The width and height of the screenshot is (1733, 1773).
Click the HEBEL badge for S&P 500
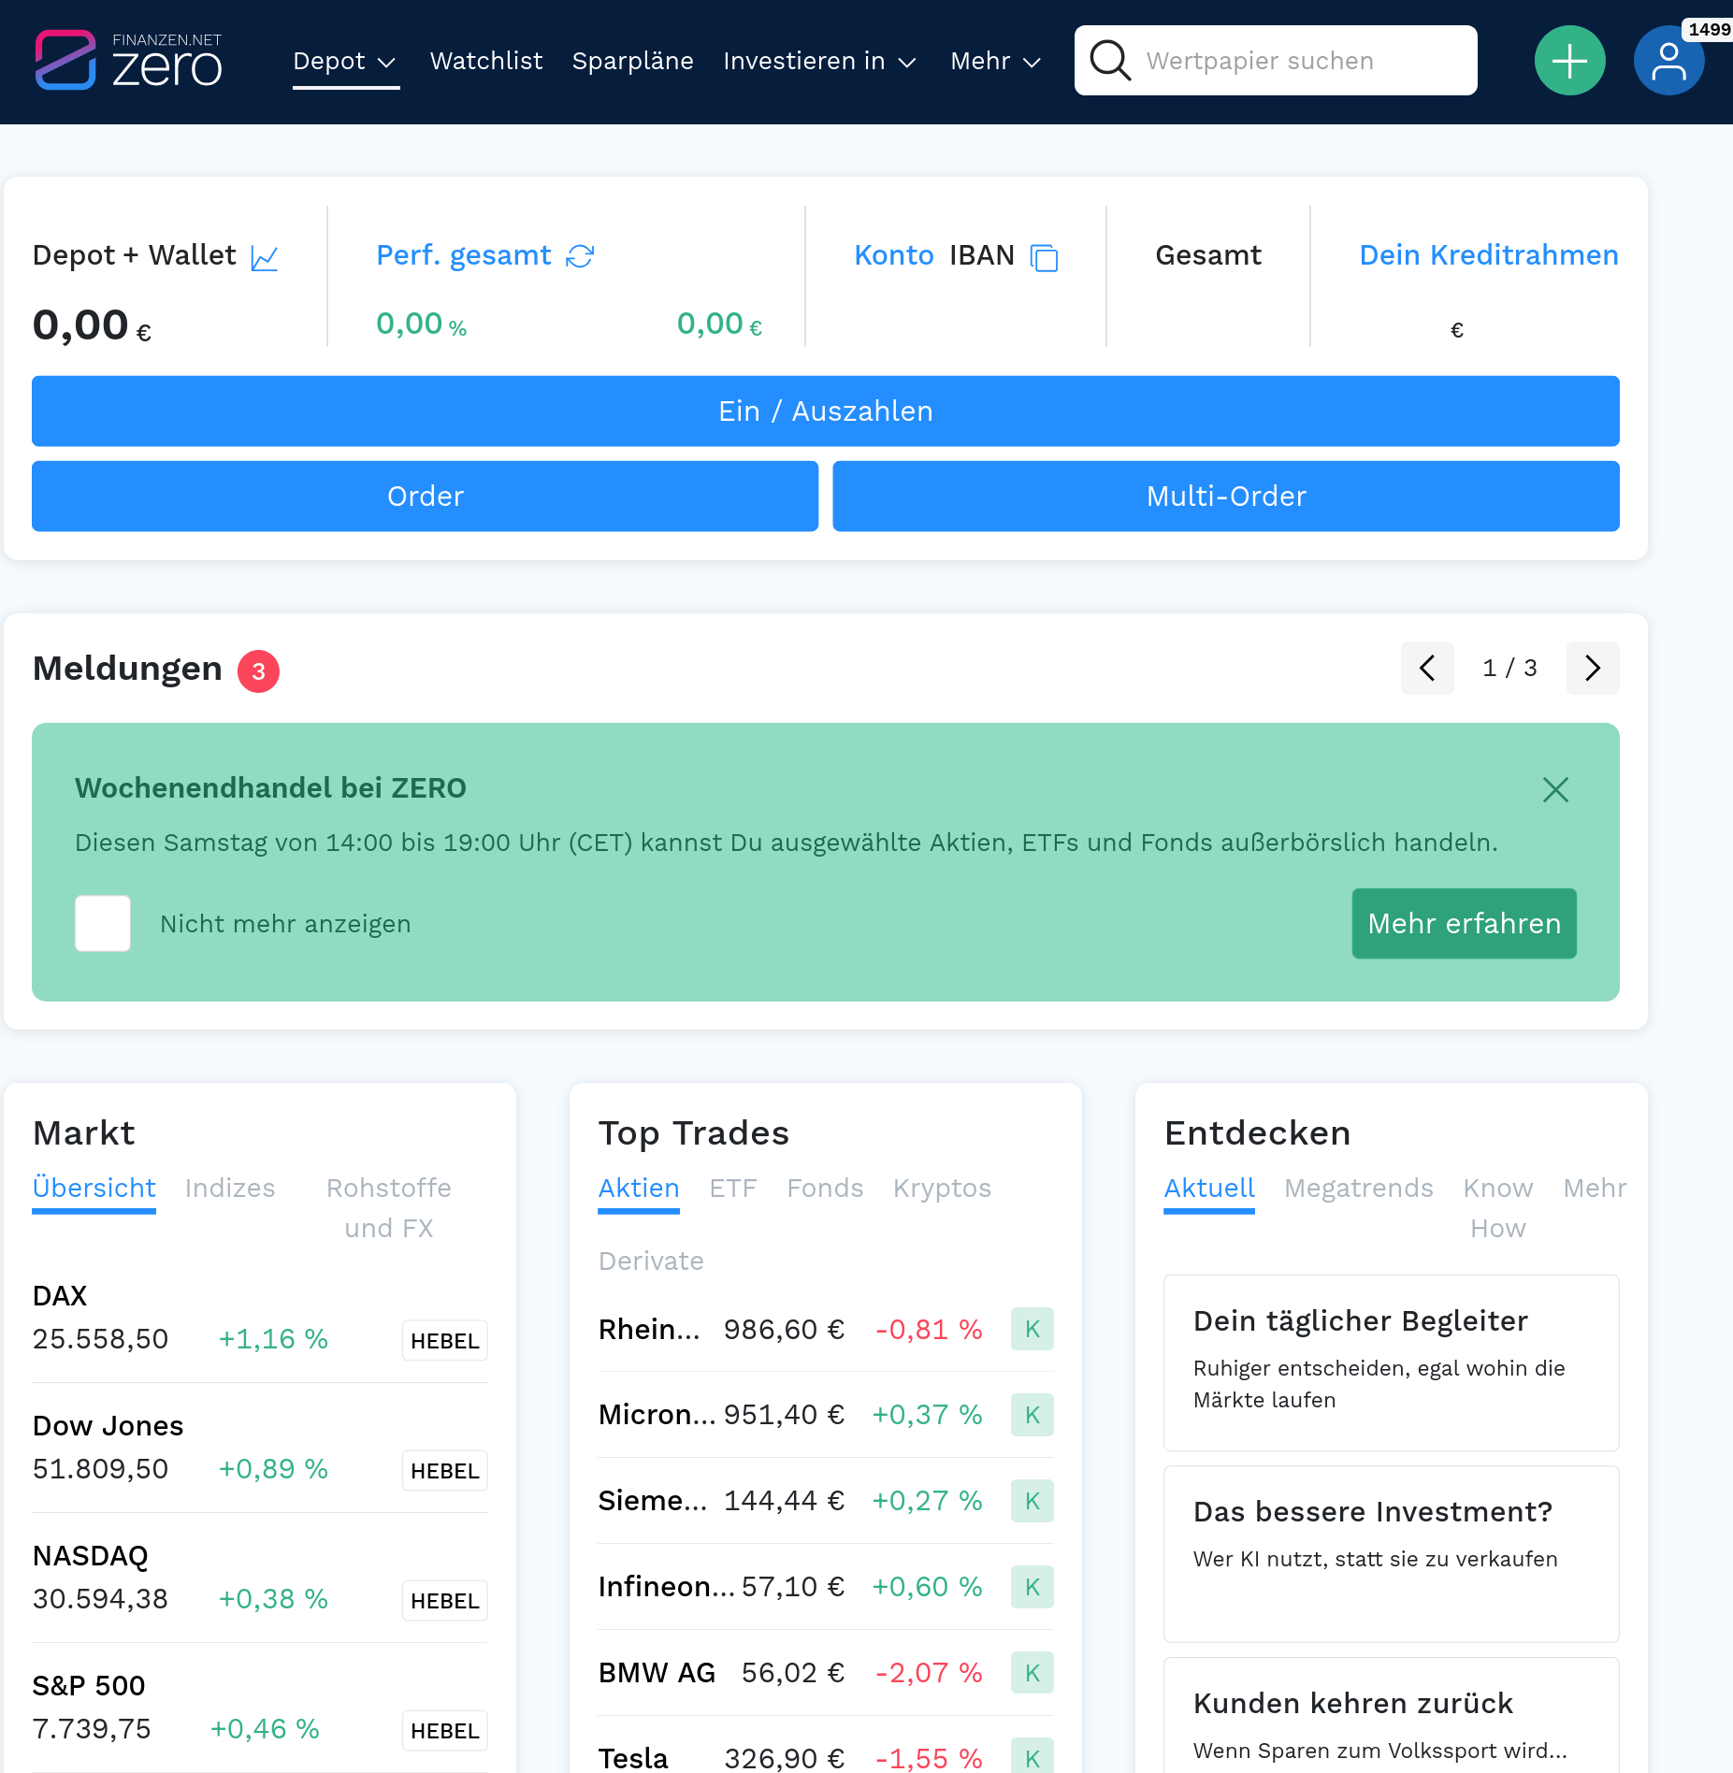[445, 1731]
